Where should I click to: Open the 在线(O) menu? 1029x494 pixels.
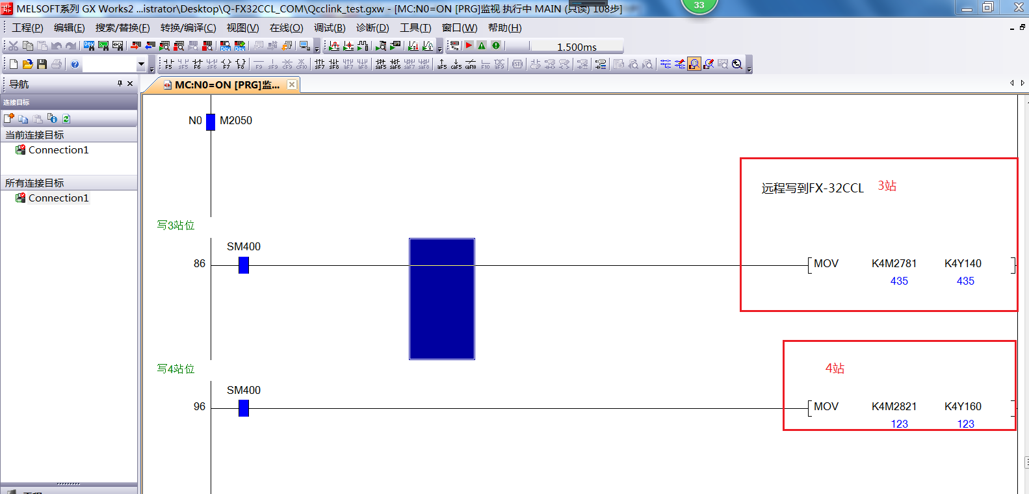(x=286, y=28)
